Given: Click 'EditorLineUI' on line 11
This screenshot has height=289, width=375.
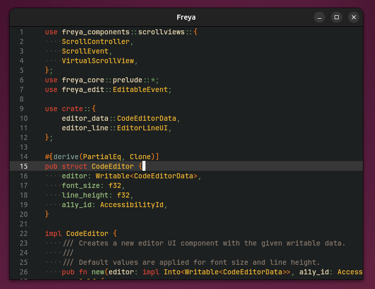Looking at the screenshot, I should pyautogui.click(x=142, y=128).
